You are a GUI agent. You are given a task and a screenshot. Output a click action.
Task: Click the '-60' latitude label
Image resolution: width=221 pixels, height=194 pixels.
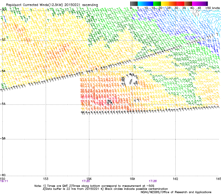(3, 175)
